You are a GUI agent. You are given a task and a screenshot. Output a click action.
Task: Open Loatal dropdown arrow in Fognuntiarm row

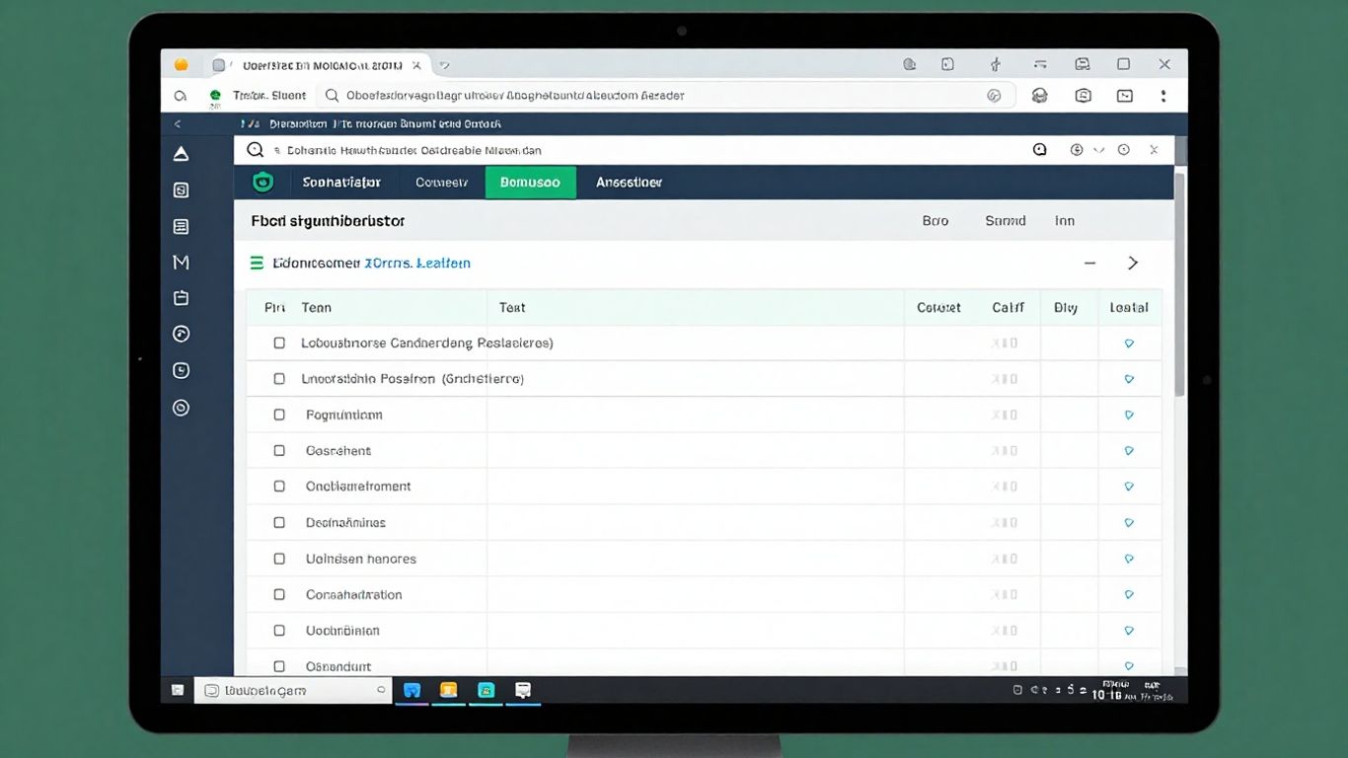(x=1129, y=415)
